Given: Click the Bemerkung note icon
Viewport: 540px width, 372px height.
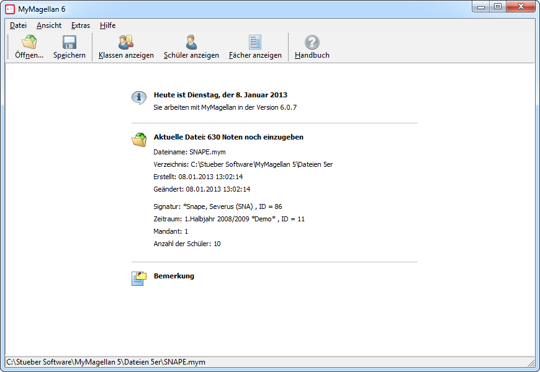Looking at the screenshot, I should [139, 278].
